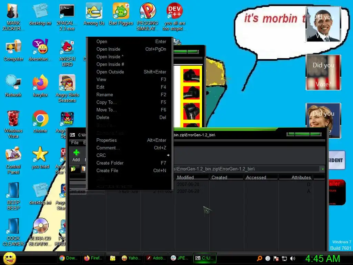The height and width of the screenshot is (265, 353).
Task: Select Create File in the context menu
Action: coord(131,170)
